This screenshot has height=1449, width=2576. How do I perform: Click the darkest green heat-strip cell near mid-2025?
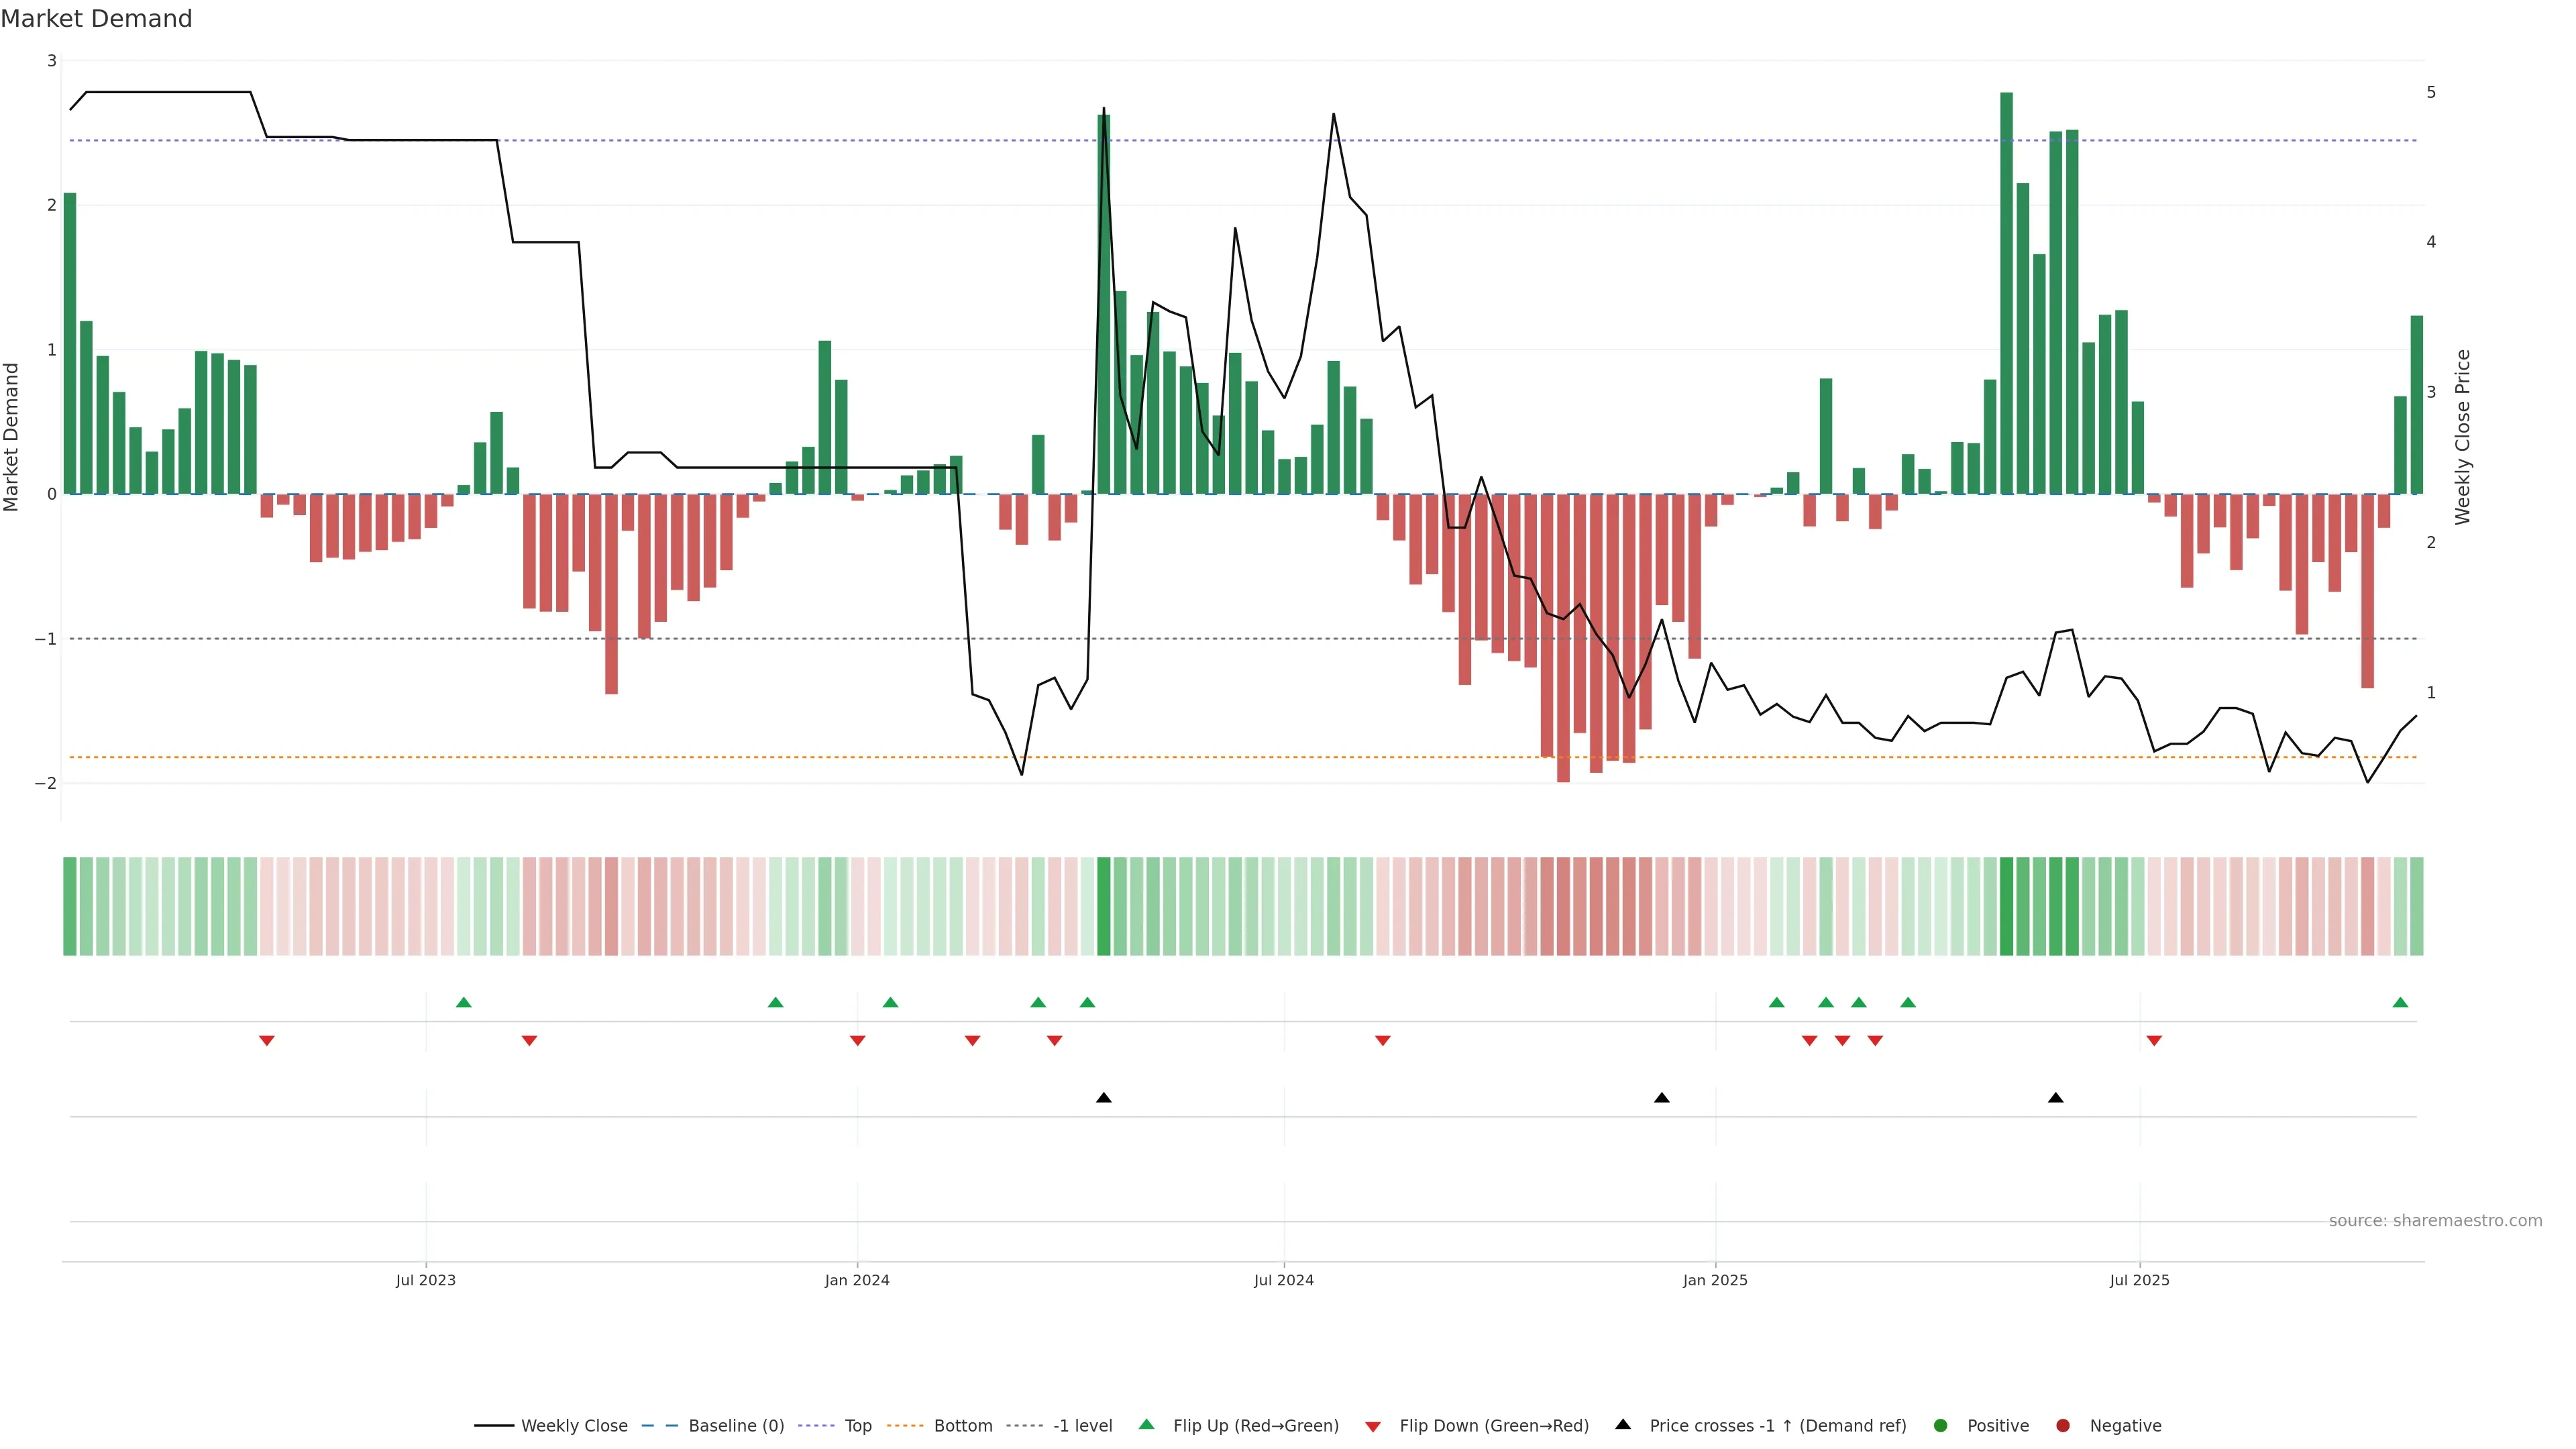click(x=2006, y=906)
